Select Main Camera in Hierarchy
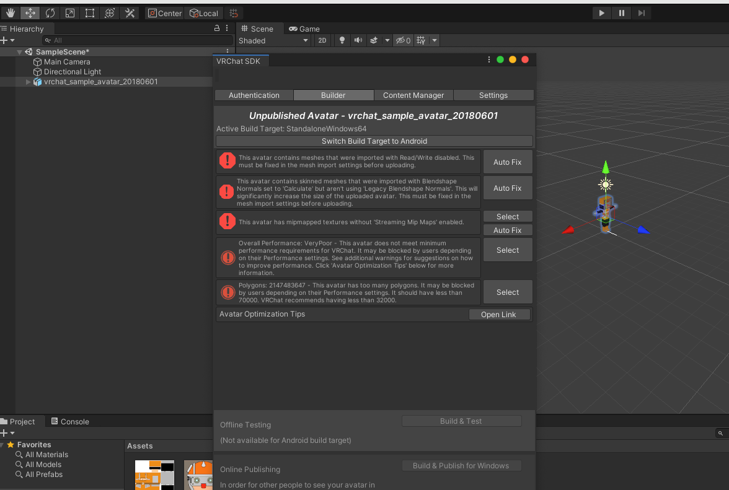 67,62
